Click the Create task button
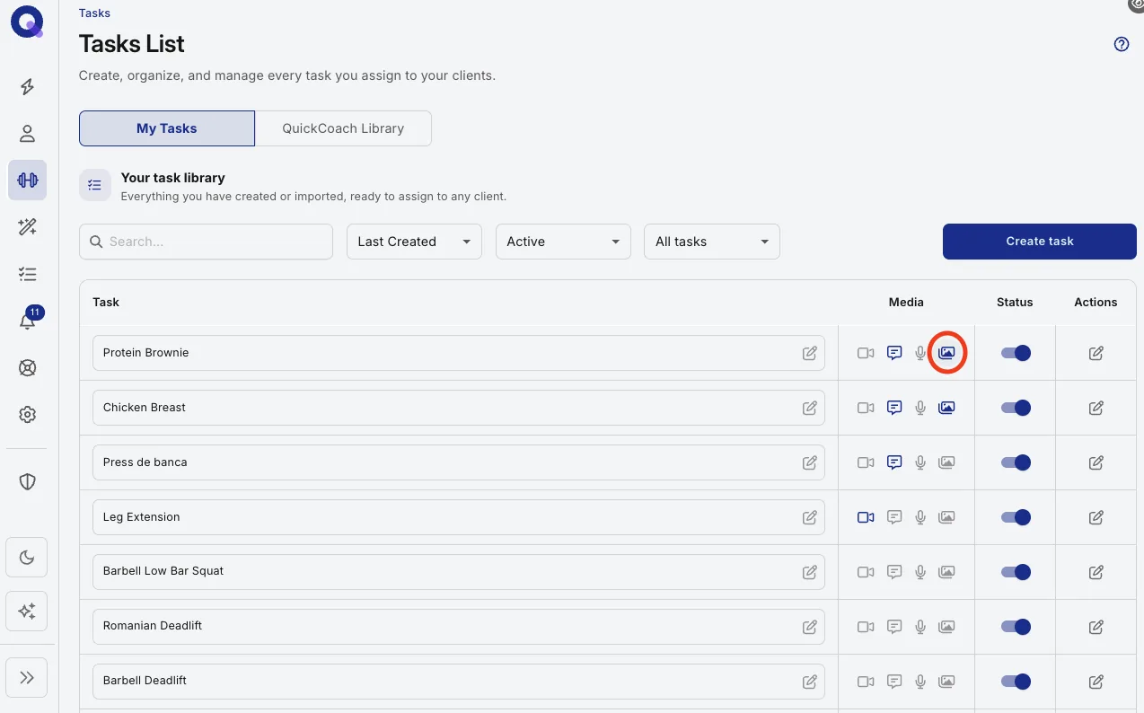 coord(1040,242)
